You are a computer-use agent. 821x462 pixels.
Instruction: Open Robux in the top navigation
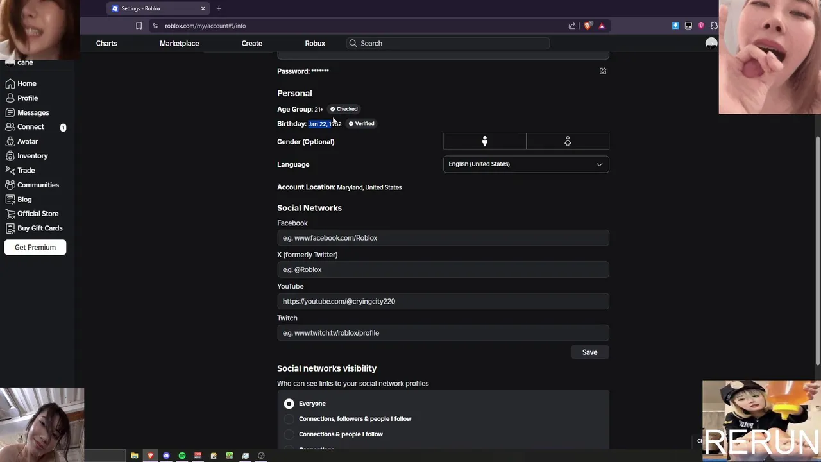pos(315,43)
